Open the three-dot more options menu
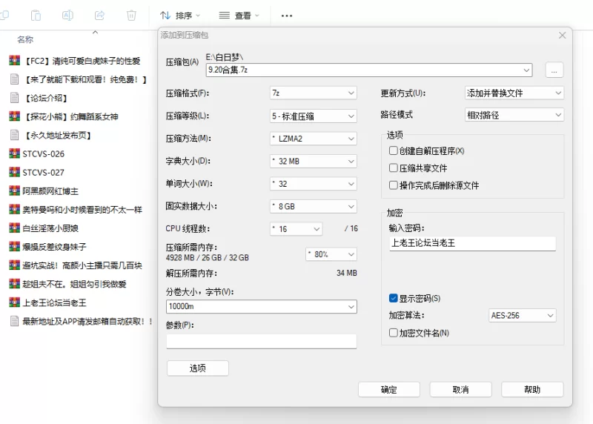The width and height of the screenshot is (593, 424). 287,16
